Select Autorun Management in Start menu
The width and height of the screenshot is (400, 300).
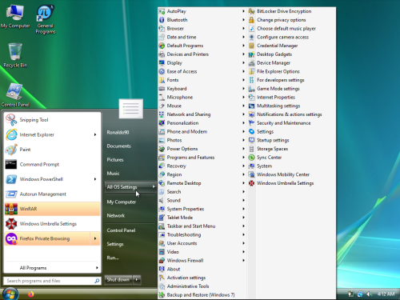tap(52, 194)
